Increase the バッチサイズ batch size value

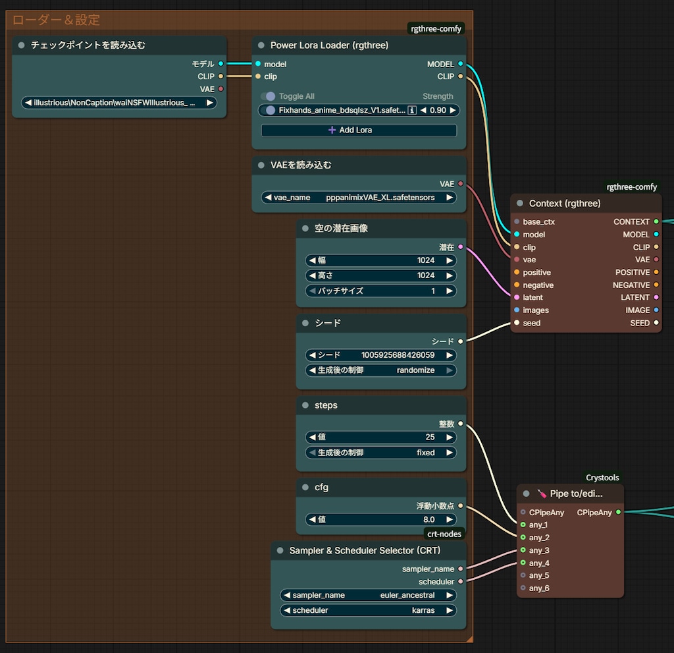click(450, 291)
